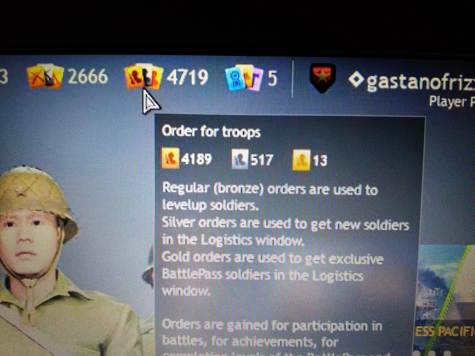Open the colorful cards icon beside 5
The height and width of the screenshot is (356, 475).
(x=244, y=78)
